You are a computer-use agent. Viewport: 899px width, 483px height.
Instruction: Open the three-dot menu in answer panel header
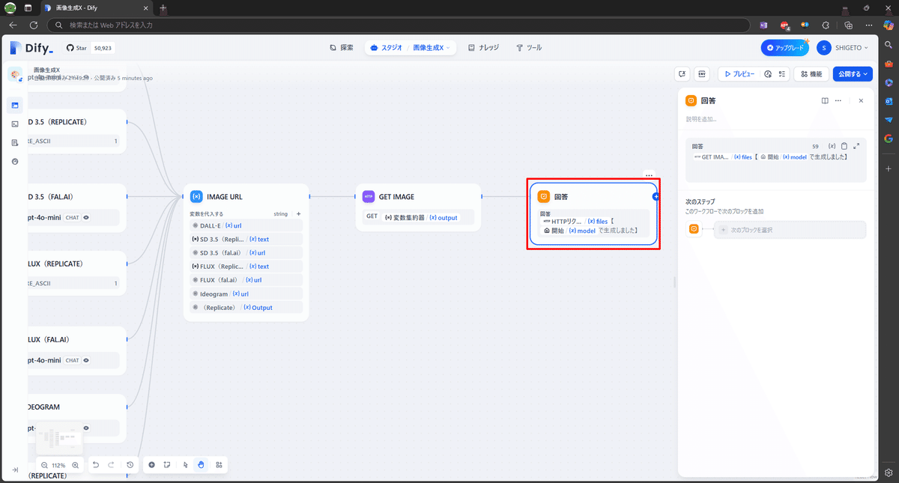coord(838,100)
